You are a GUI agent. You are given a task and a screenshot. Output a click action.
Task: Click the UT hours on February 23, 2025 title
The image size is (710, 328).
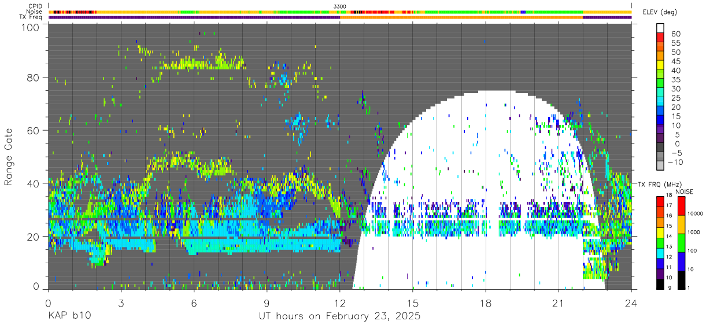tap(339, 316)
